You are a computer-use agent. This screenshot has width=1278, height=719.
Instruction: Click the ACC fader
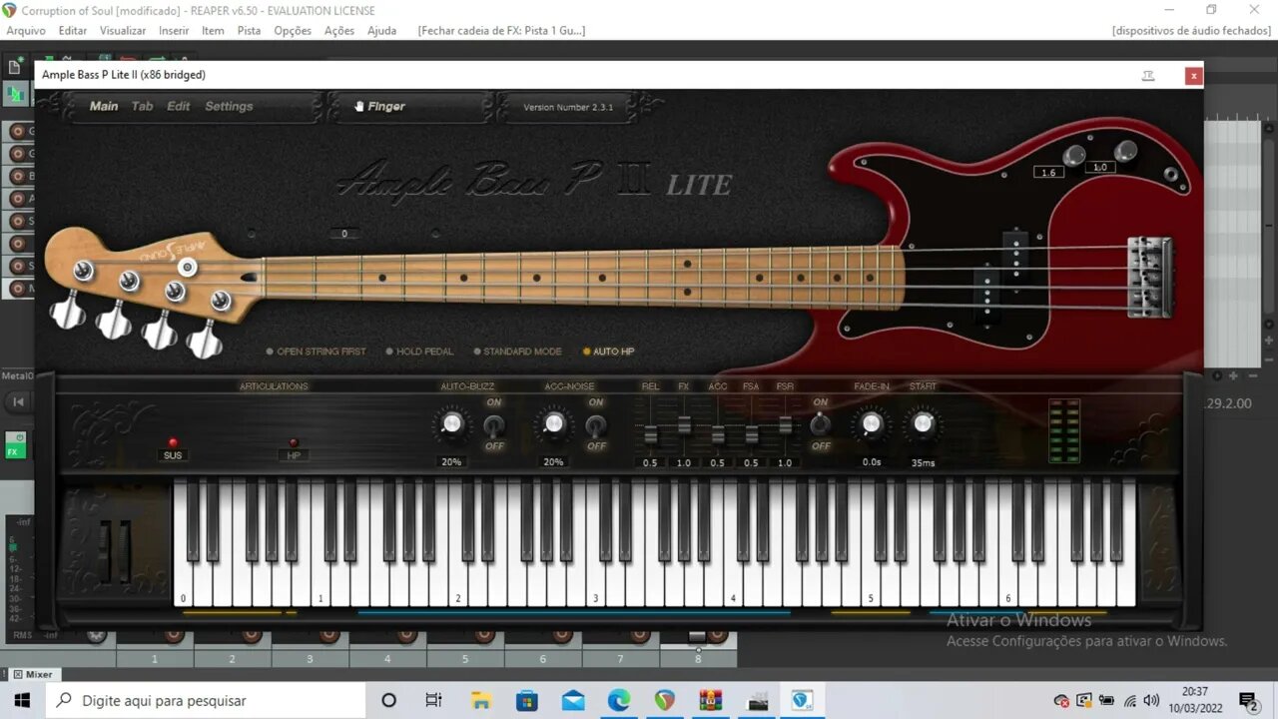[x=718, y=434]
